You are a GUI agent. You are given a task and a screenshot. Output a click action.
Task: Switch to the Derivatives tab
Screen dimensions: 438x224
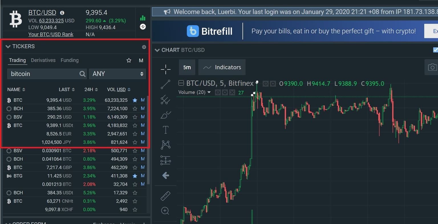tap(43, 60)
